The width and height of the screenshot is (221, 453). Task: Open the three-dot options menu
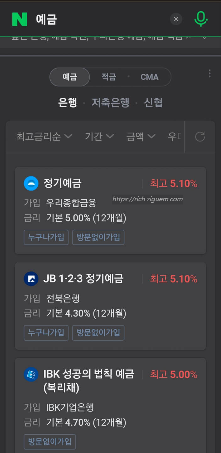(209, 73)
